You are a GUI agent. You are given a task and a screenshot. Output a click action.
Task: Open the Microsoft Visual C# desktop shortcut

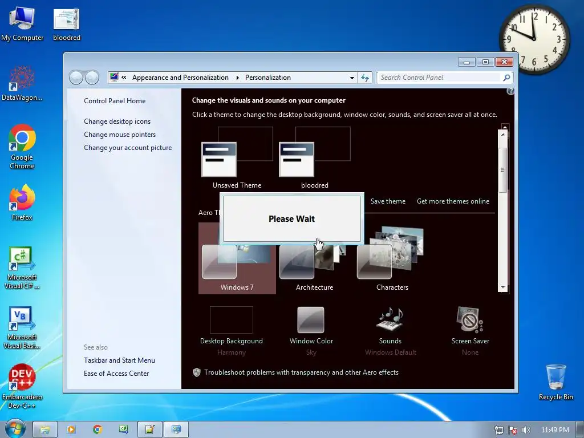[x=22, y=267]
